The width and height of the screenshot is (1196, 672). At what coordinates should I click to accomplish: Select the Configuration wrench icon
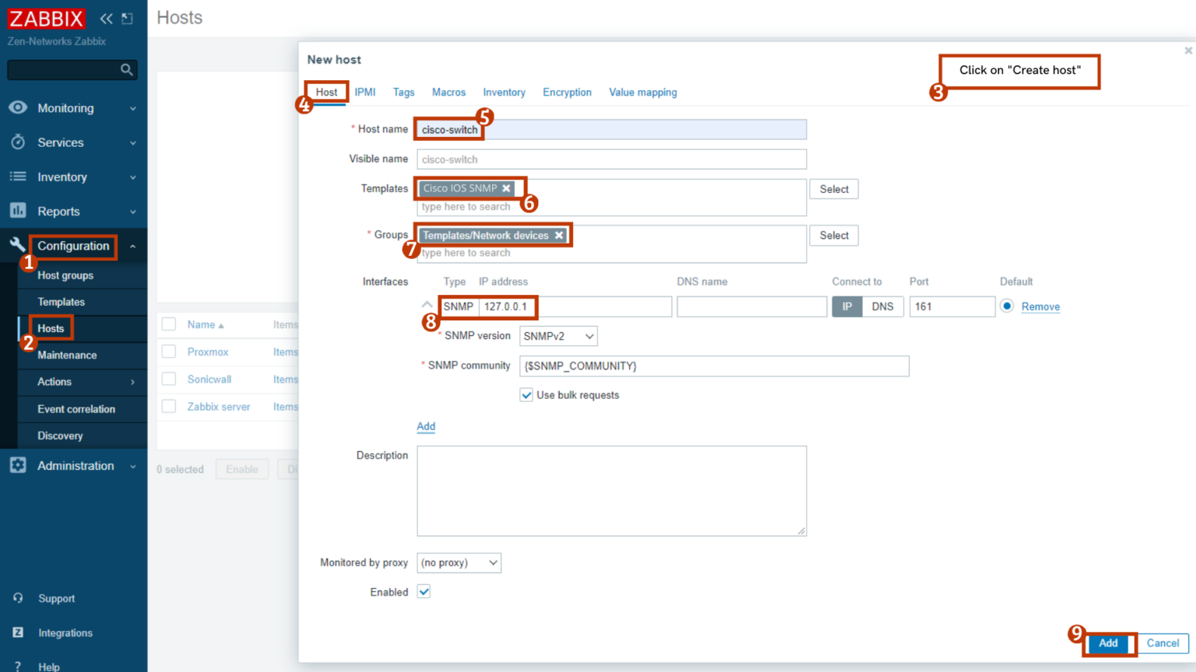pos(16,245)
